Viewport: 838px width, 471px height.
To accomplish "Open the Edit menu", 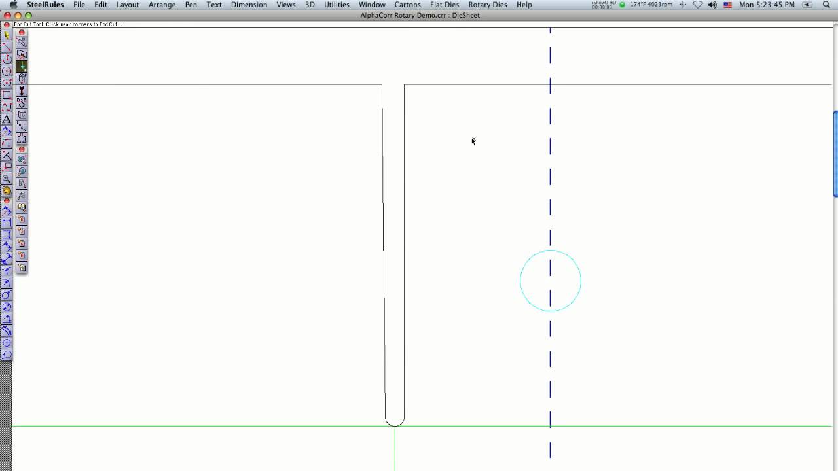I will point(100,5).
